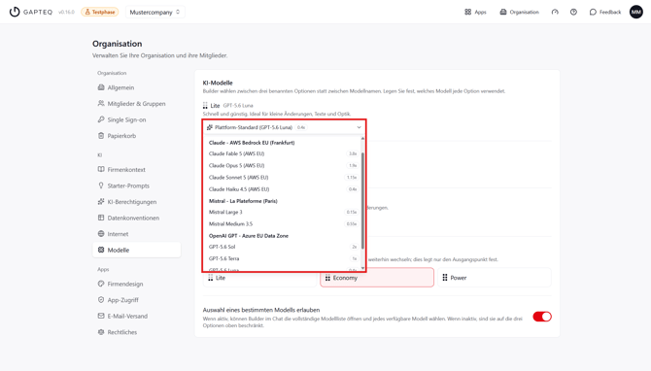The height and width of the screenshot is (371, 651).
Task: Choose Claude Sonnet 5 (AWS EU)
Action: point(283,177)
